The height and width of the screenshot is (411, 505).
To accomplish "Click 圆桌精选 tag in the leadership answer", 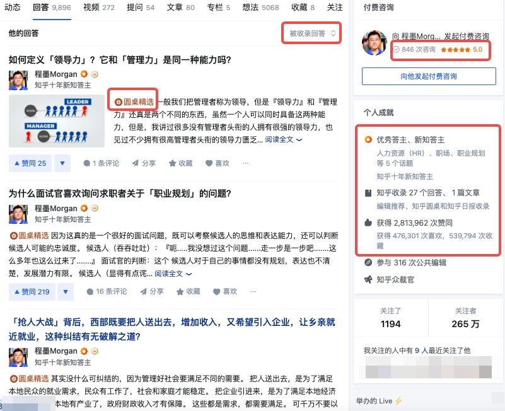I will [134, 102].
